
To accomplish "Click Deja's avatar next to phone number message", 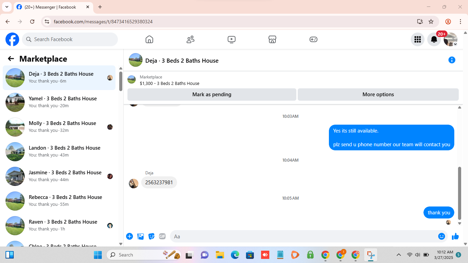I will [x=134, y=183].
